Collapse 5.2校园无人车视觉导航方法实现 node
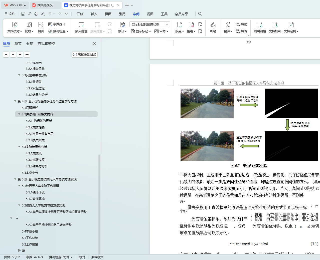Viewport: 320px width, 260px height. pyautogui.click(x=19, y=205)
